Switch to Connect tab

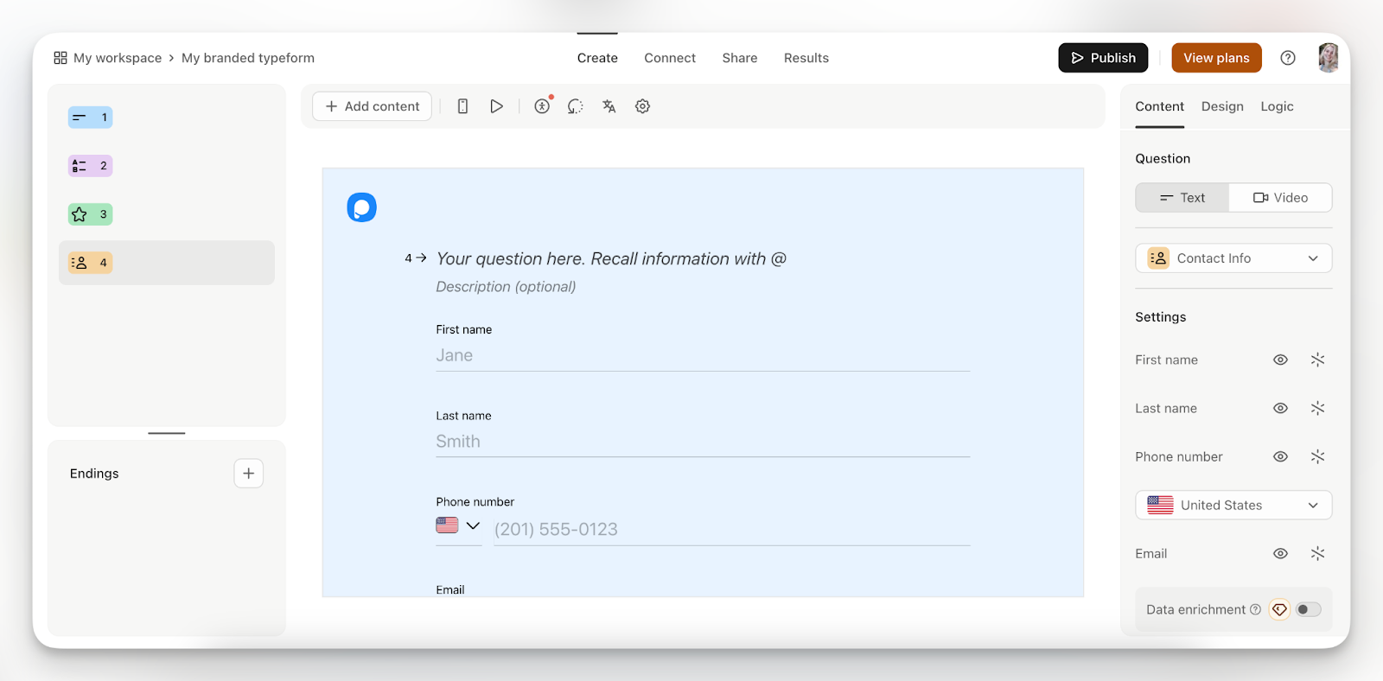pyautogui.click(x=670, y=58)
